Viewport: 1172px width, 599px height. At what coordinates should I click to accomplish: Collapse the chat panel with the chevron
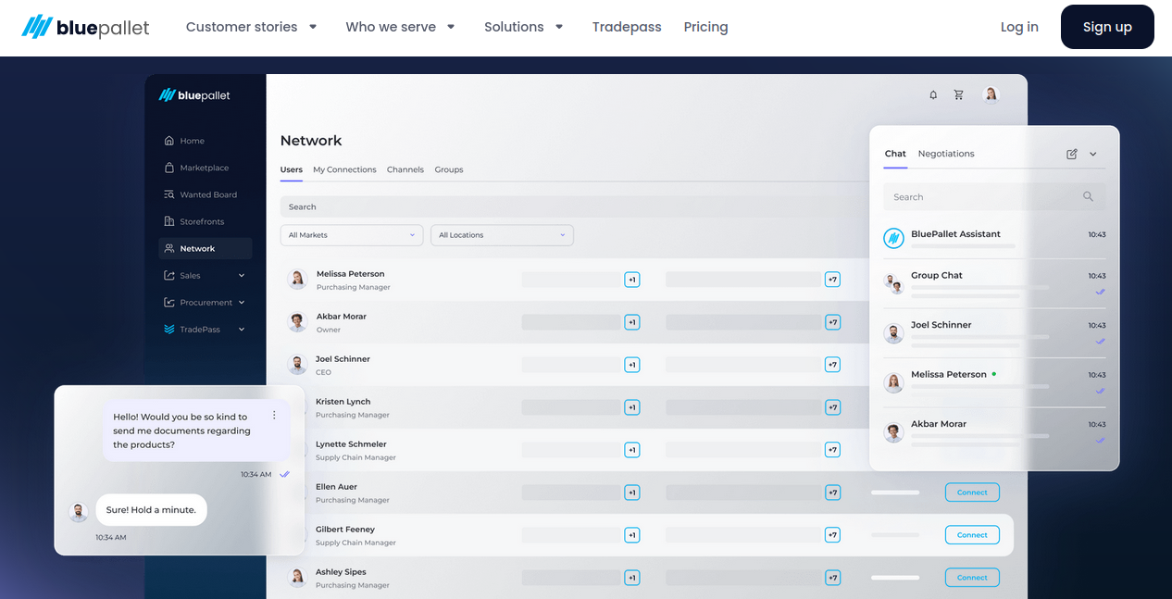pos(1093,154)
